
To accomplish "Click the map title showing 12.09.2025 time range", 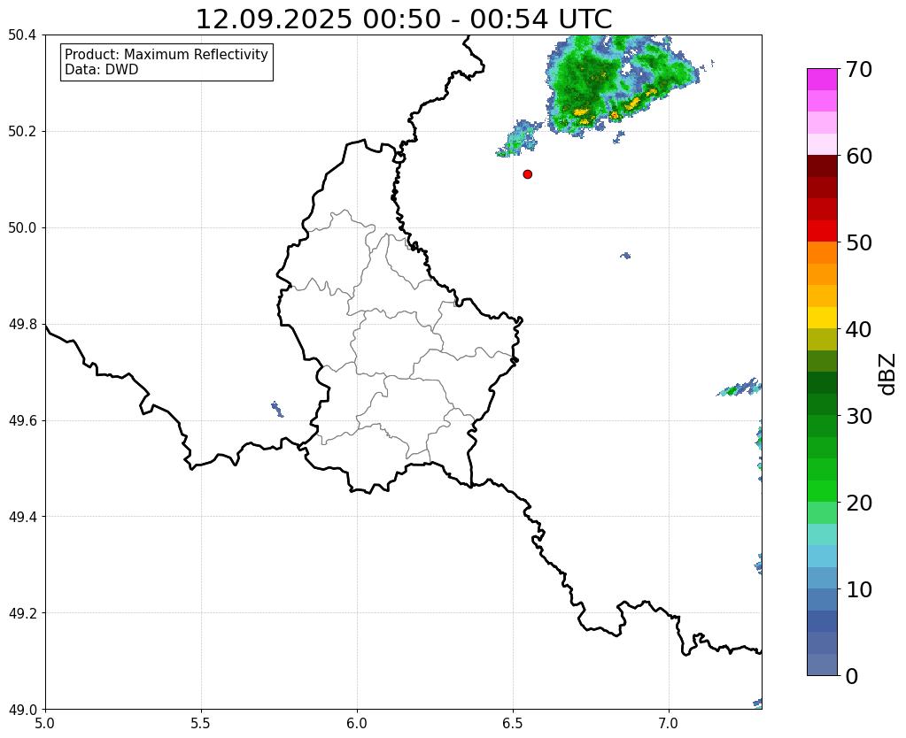I will 404,19.
